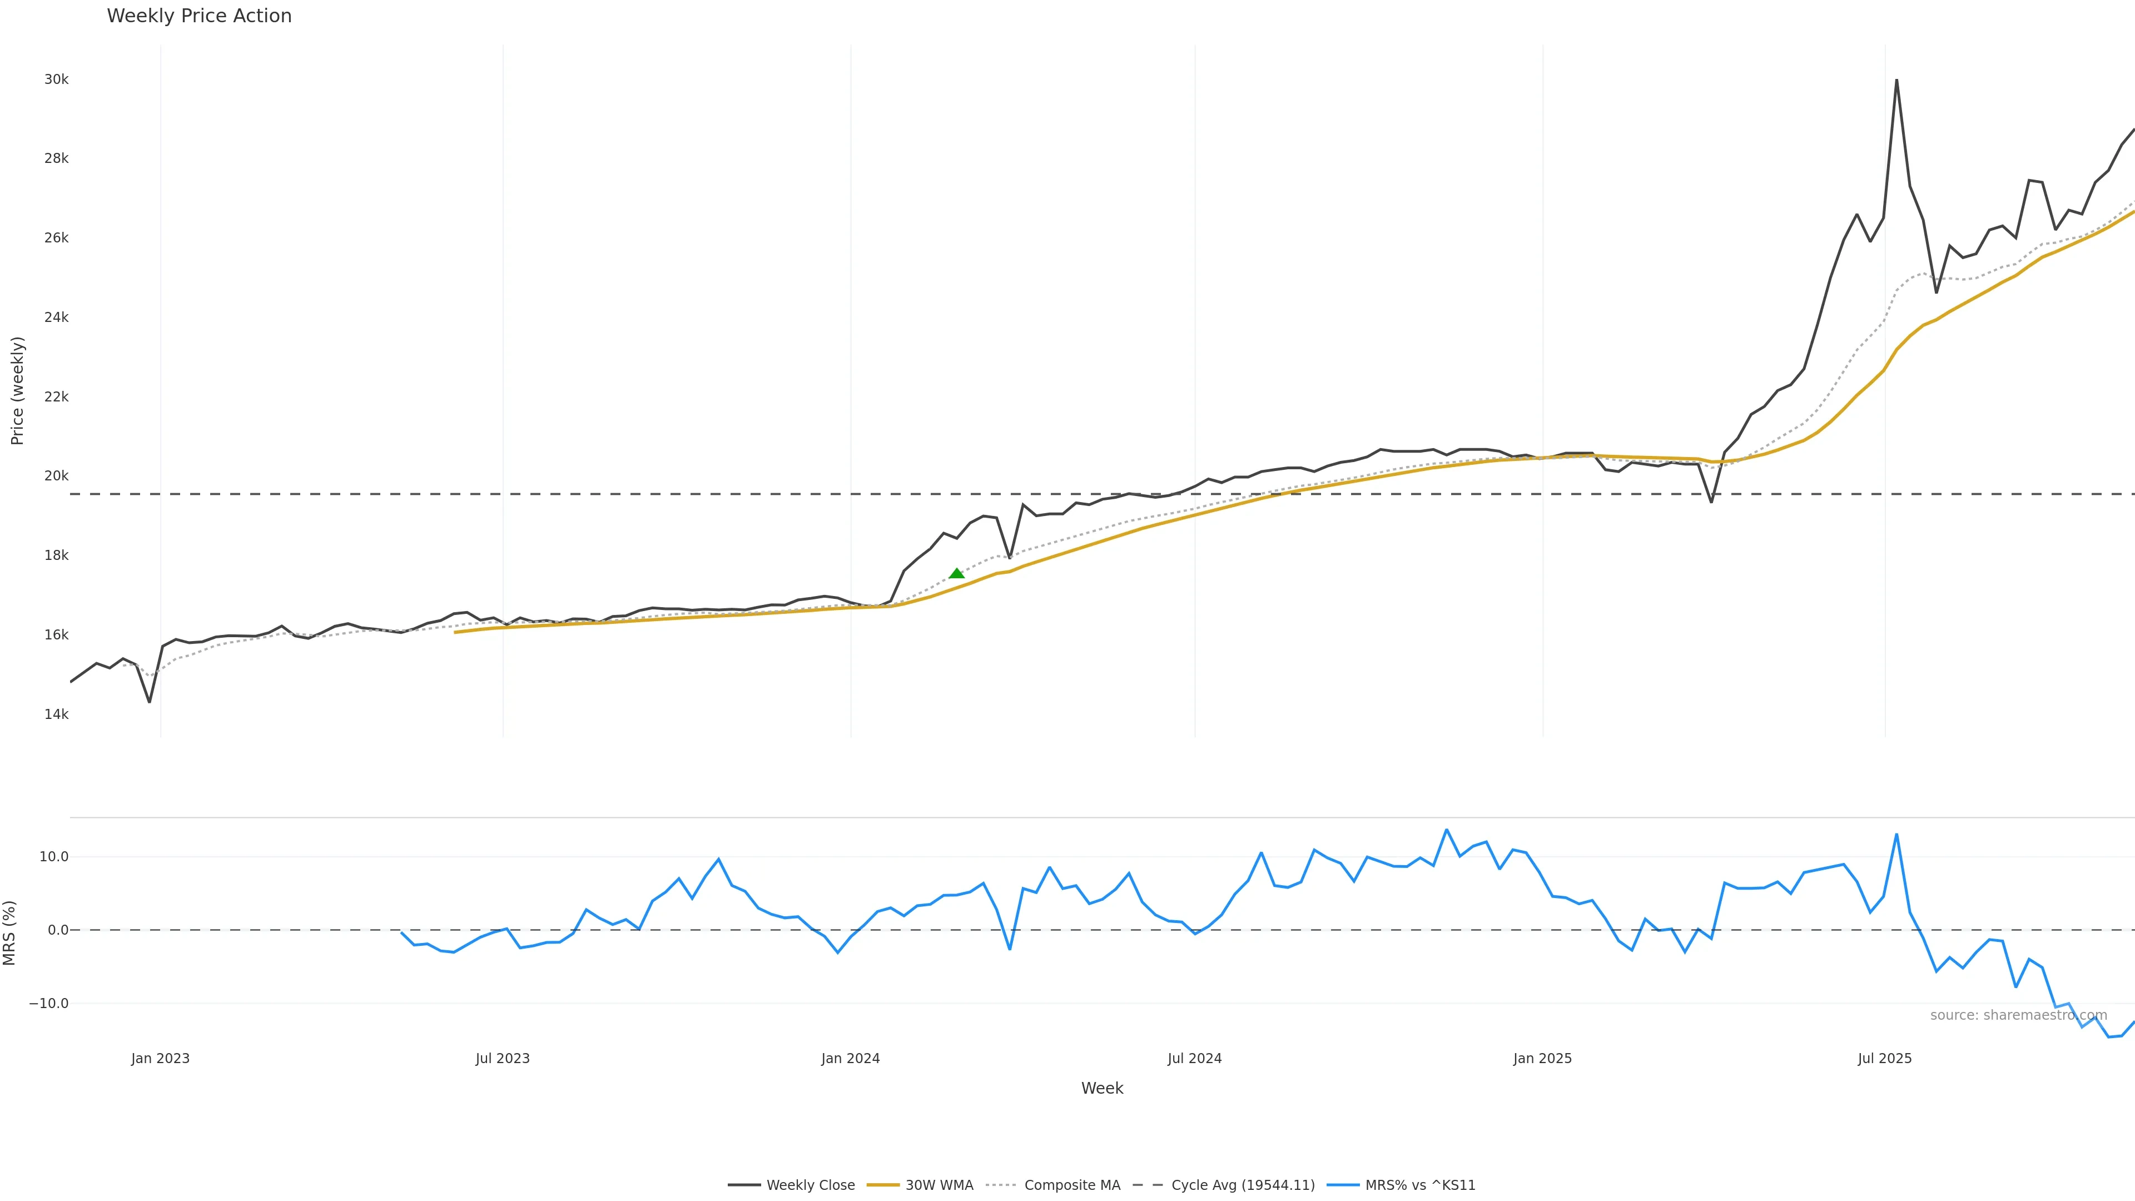Click the Weekly Price Action chart title
Image resolution: width=2135 pixels, height=1201 pixels.
point(199,17)
